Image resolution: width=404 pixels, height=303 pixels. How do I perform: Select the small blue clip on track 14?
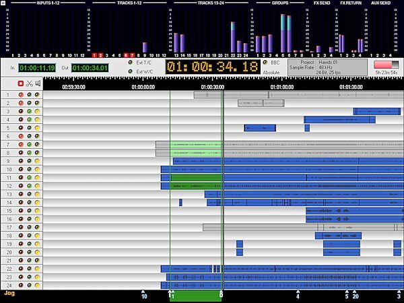(180, 203)
